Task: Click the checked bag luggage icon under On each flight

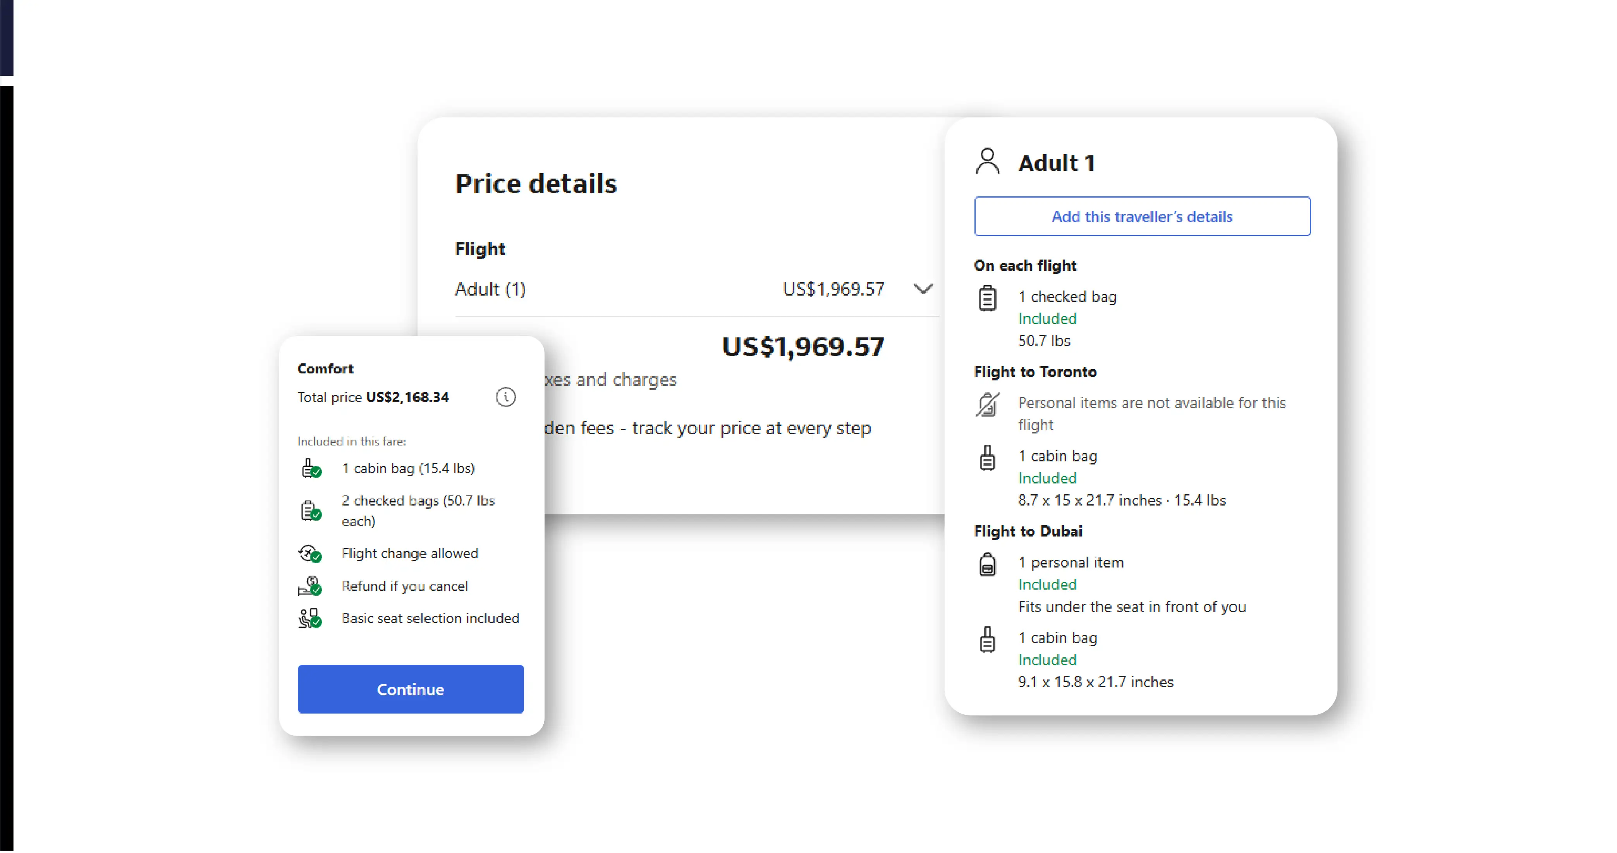Action: (x=987, y=298)
